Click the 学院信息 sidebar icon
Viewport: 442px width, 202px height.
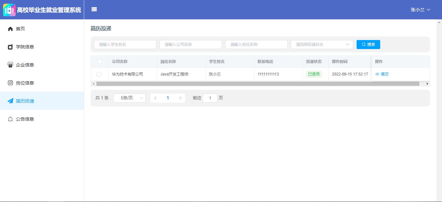tap(10, 47)
